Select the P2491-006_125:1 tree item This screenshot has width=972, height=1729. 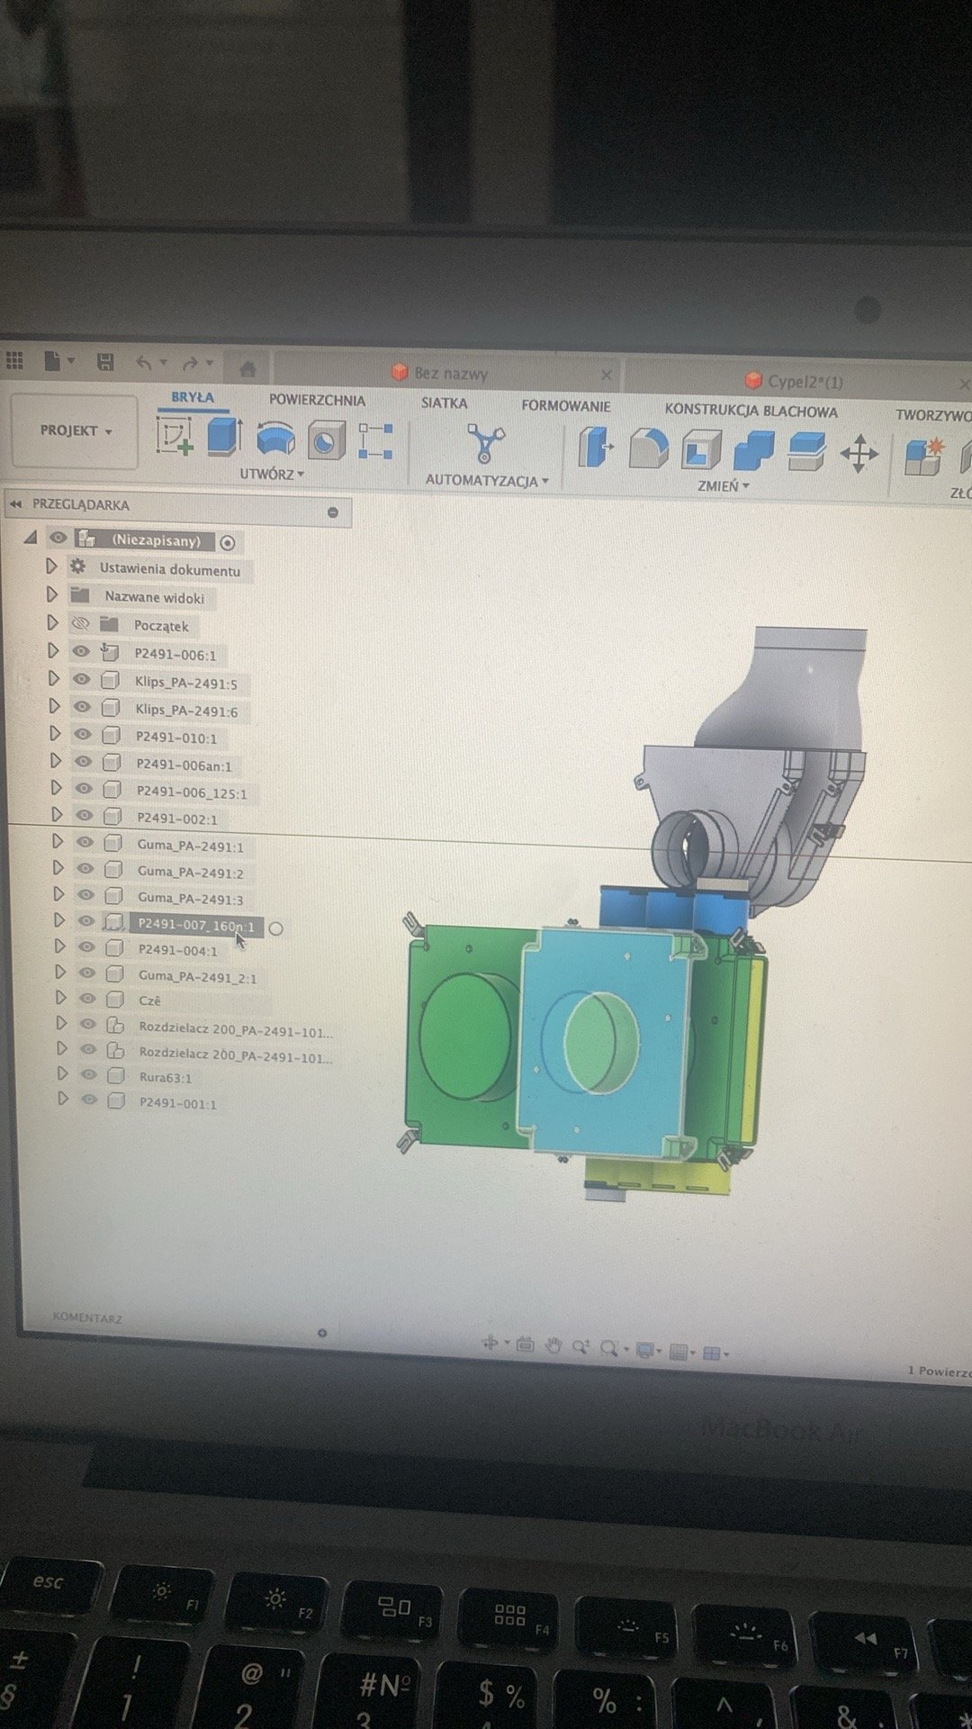192,792
